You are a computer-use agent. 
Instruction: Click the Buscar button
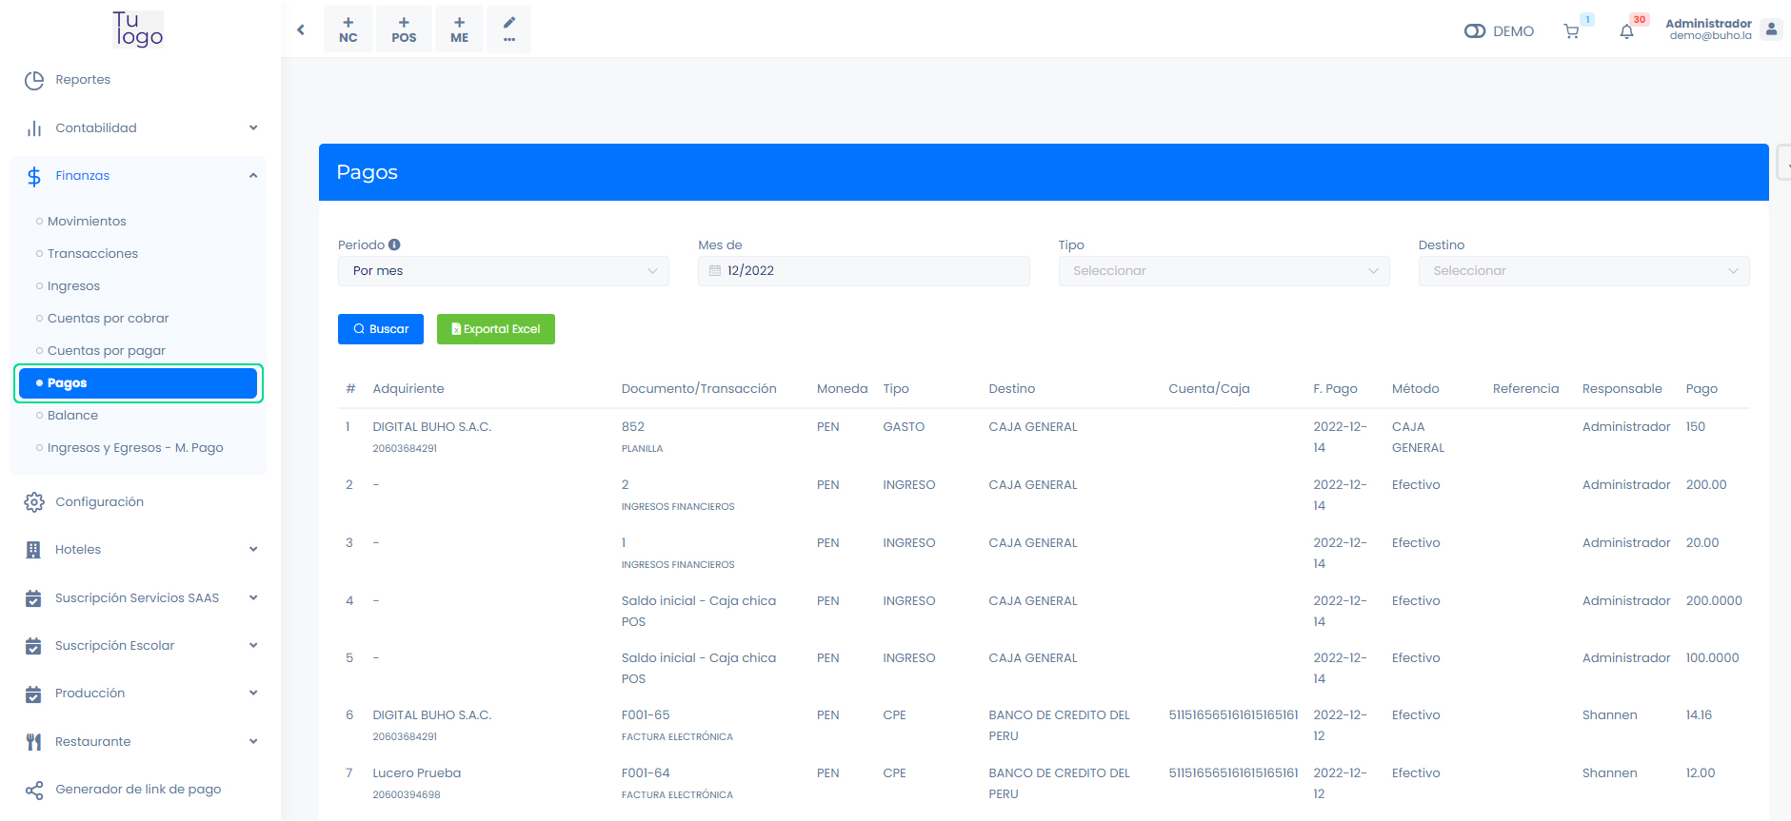[381, 329]
